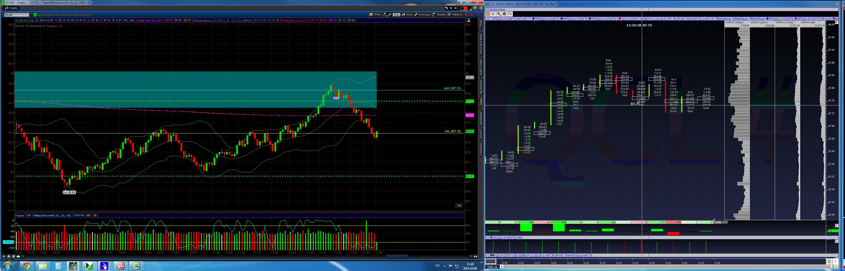The image size is (845, 271).
Task: Select the Chart sidebar tab
Action: [x=481, y=102]
